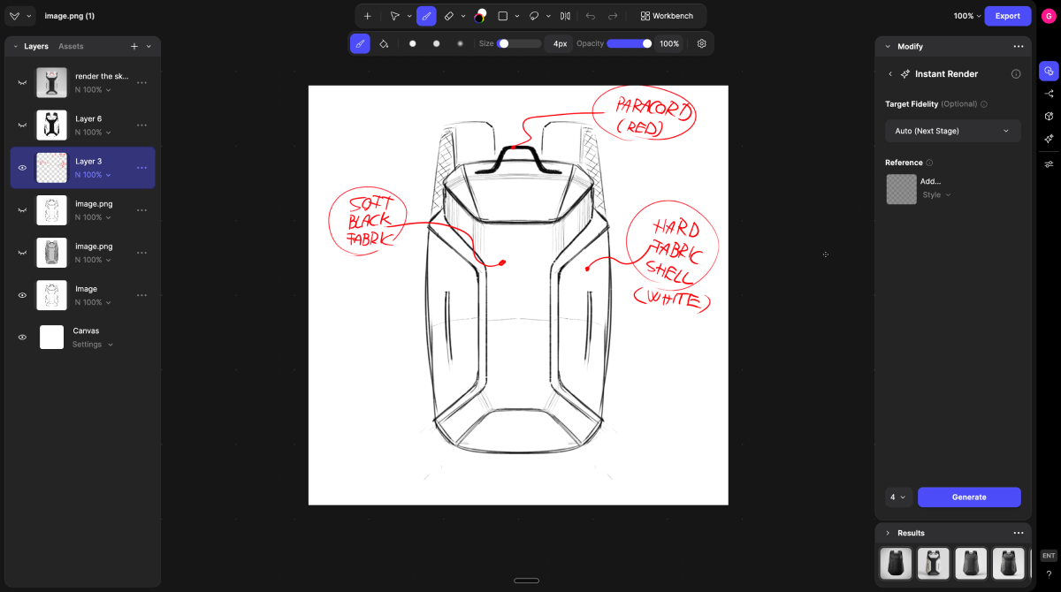Open the generate count dropdown showing 4
The height and width of the screenshot is (592, 1061).
[x=898, y=497]
